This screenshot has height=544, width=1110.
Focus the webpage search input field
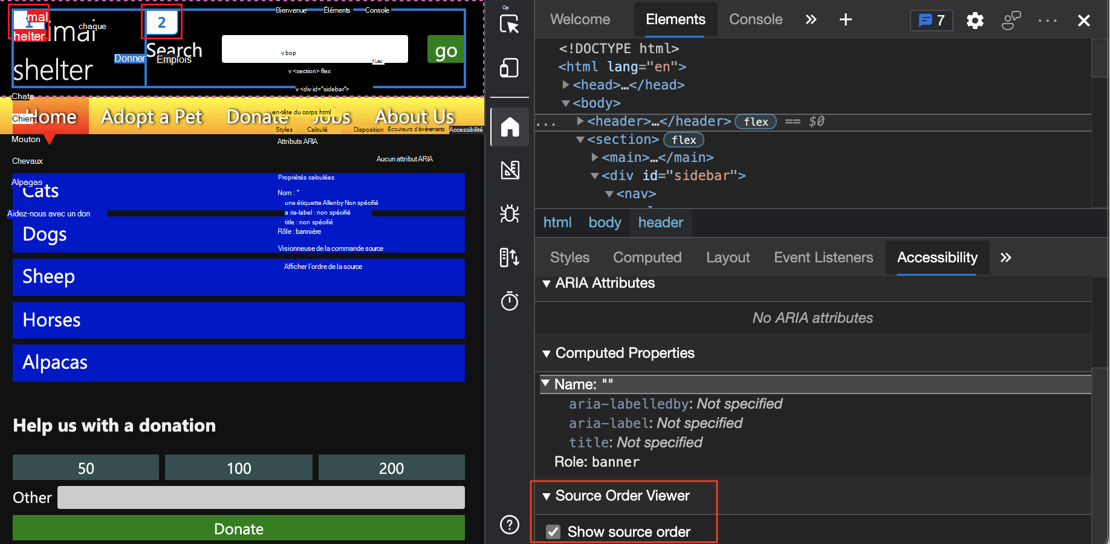pos(314,49)
